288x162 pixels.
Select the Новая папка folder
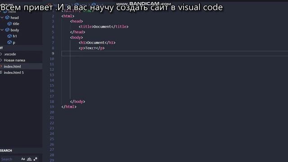14,60
